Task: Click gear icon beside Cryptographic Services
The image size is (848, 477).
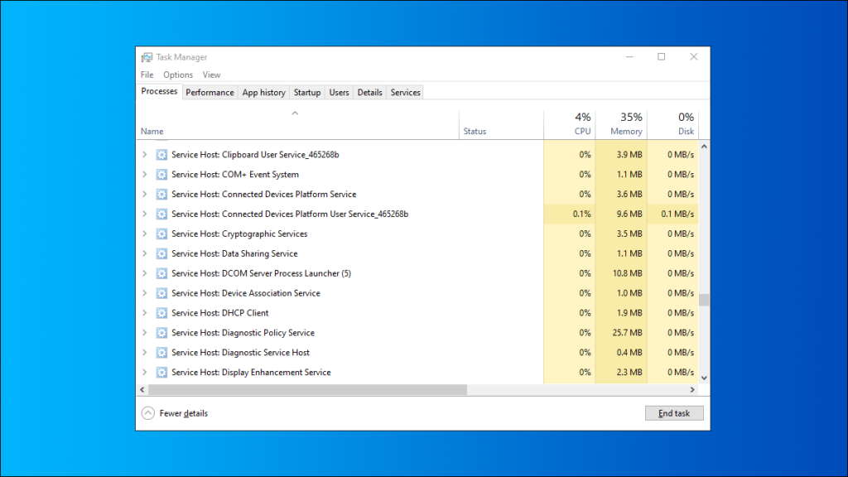Action: (161, 234)
